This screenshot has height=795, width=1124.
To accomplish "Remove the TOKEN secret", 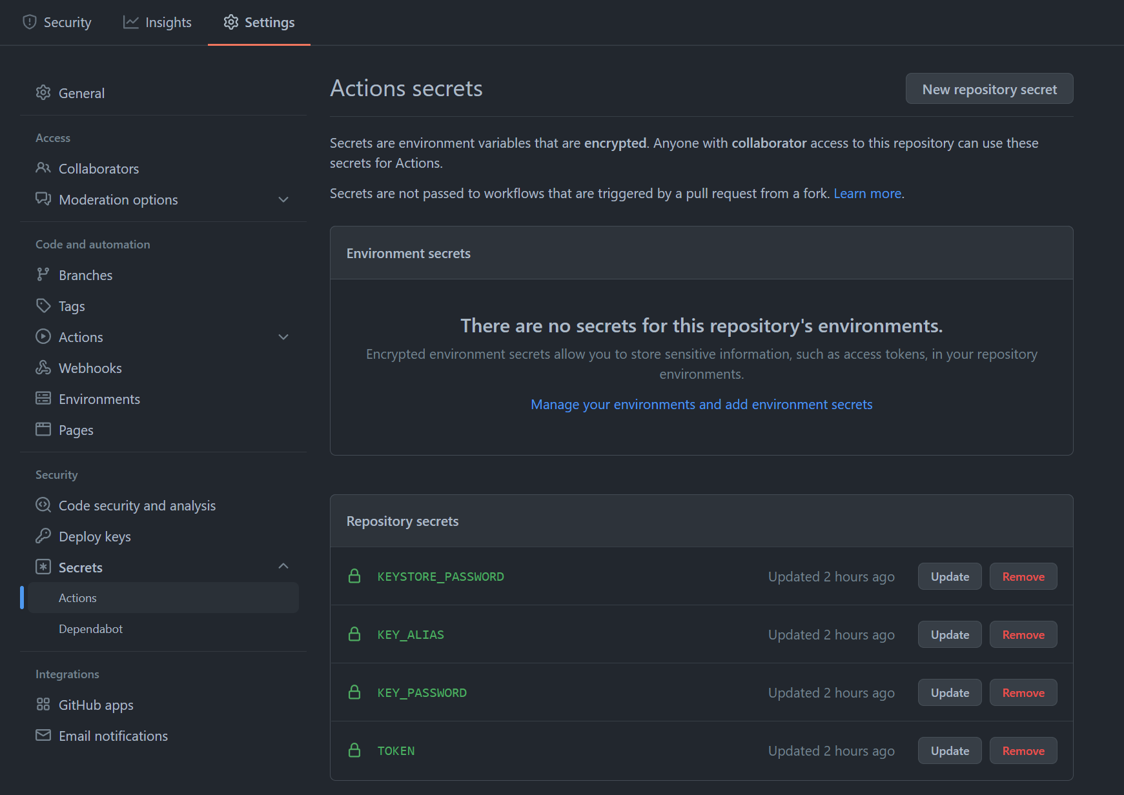I will (x=1023, y=750).
